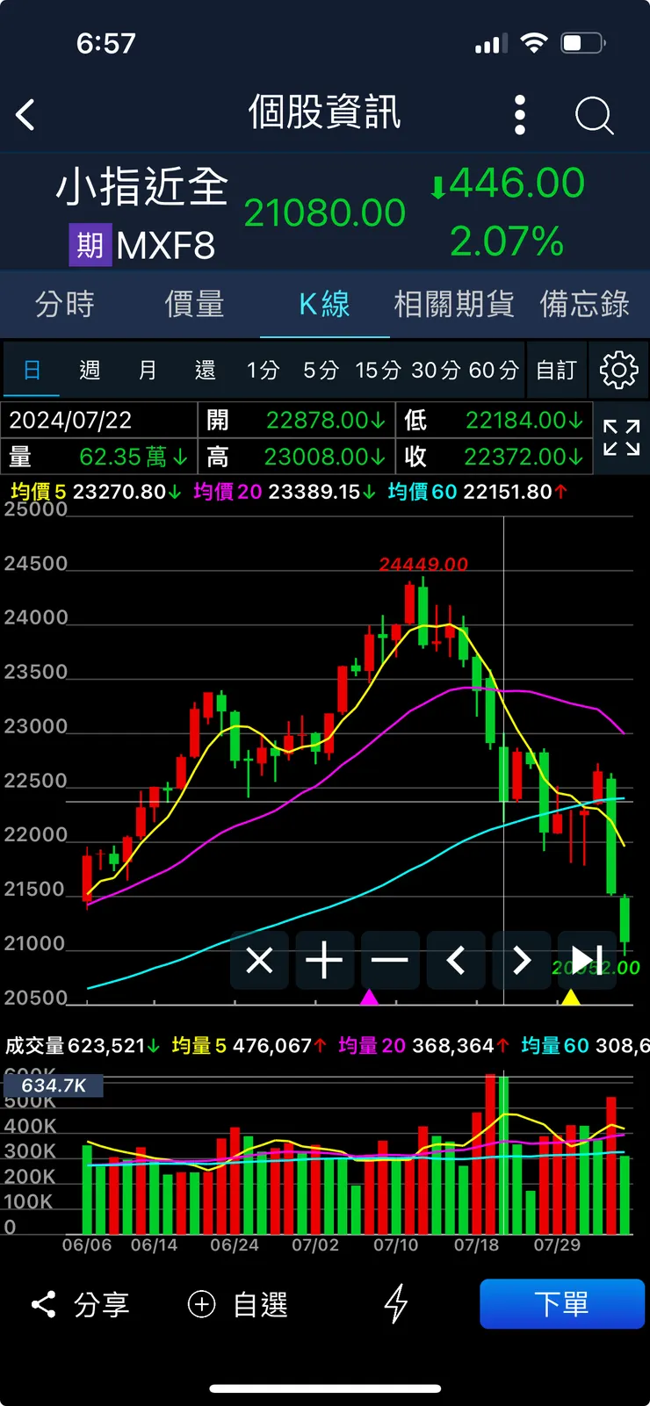Image resolution: width=650 pixels, height=1406 pixels.
Task: Open 備忘錄 tab
Action: [x=584, y=304]
